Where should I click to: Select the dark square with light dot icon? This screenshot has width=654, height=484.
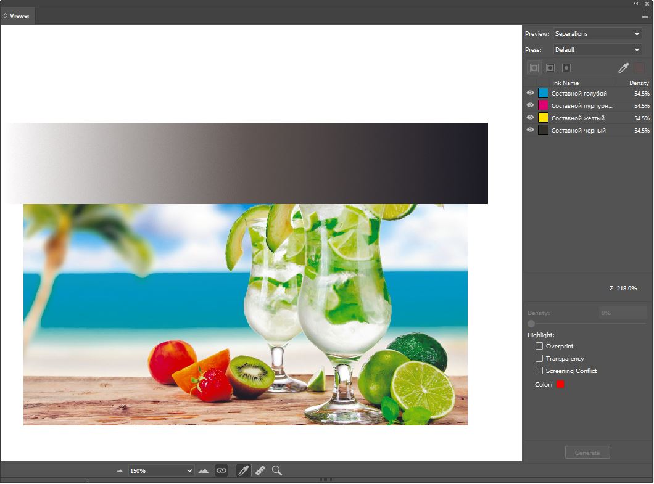click(566, 68)
